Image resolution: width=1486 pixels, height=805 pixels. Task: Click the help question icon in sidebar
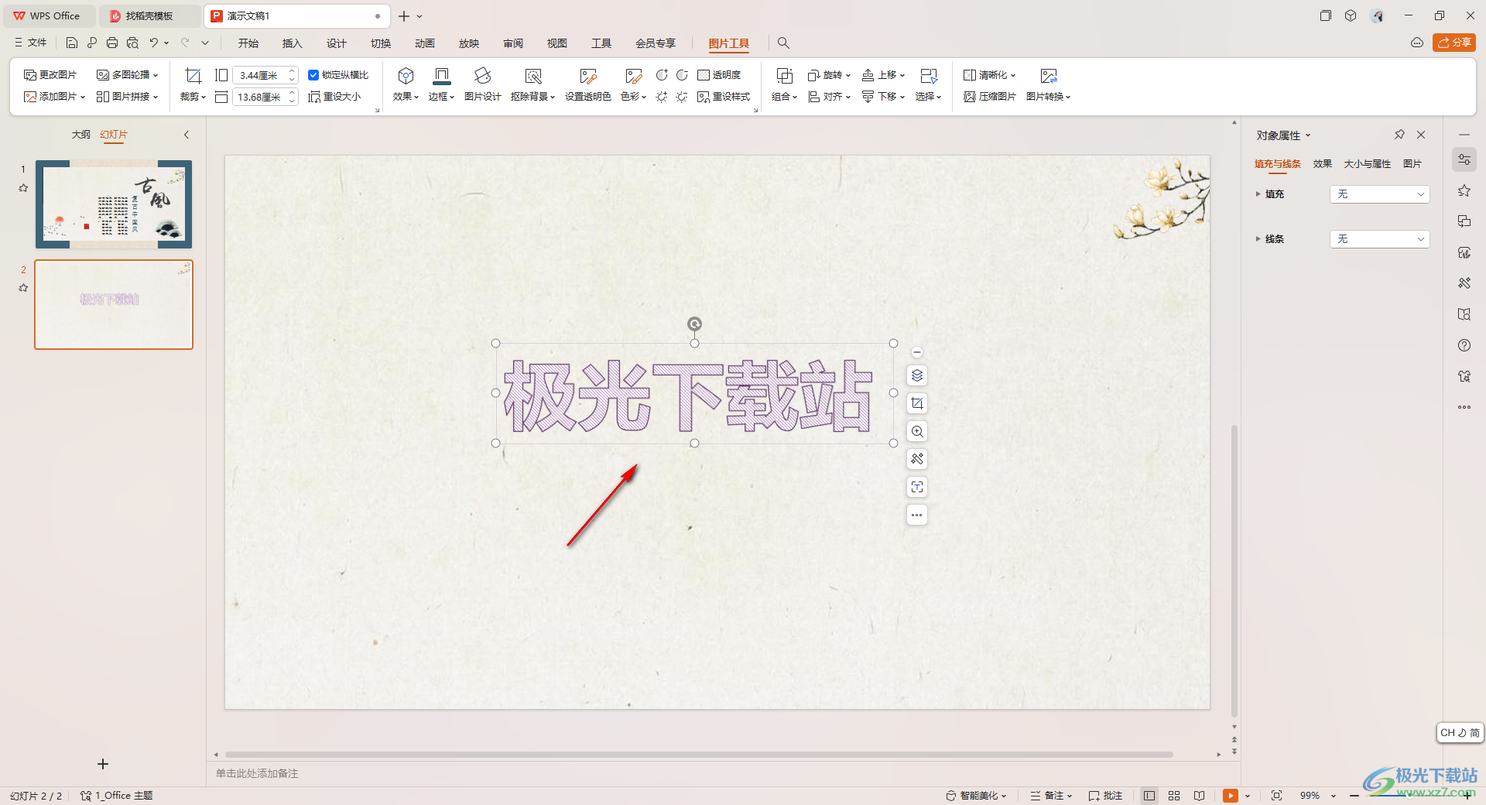[x=1464, y=345]
